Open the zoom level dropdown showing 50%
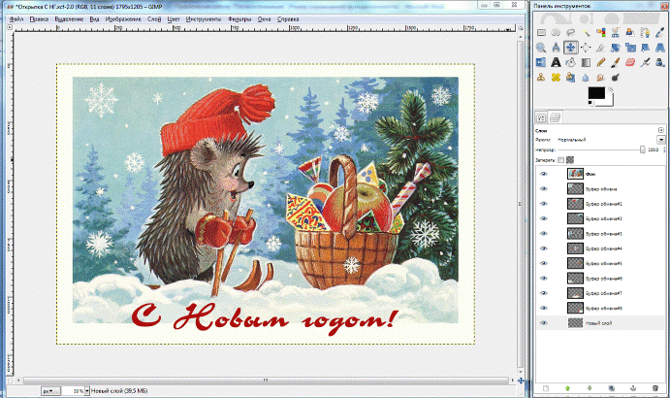The width and height of the screenshot is (670, 398). tap(76, 389)
